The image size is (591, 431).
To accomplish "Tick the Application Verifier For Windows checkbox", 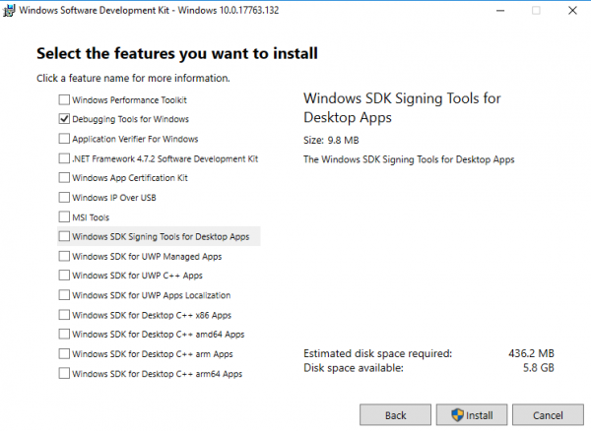I will (65, 139).
